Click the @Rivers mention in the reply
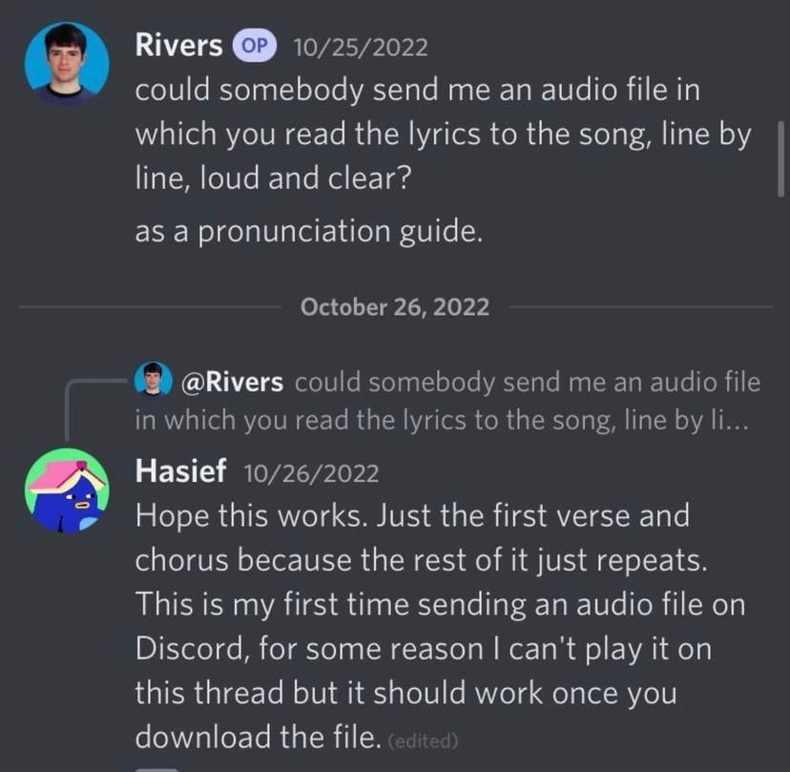This screenshot has height=772, width=790. tap(232, 382)
